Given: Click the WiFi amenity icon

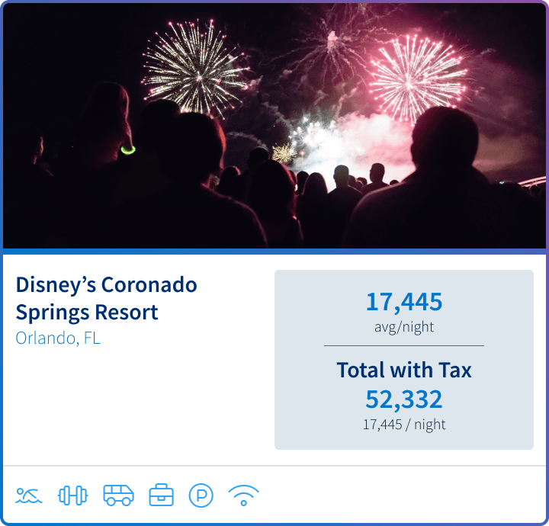Looking at the screenshot, I should 243,496.
